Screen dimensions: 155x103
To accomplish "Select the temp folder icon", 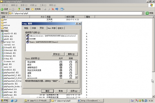I will point(2,31).
